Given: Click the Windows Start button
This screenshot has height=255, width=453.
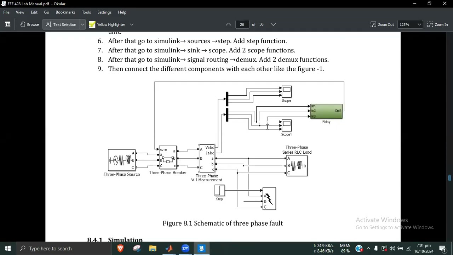Looking at the screenshot, I should pos(8,249).
